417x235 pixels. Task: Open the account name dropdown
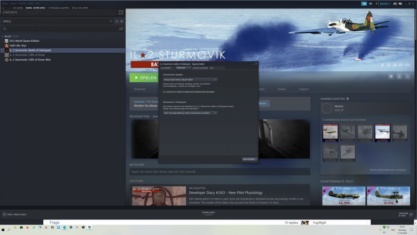(384, 4)
